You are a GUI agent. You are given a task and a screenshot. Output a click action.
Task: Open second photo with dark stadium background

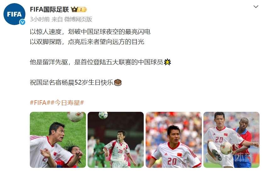pyautogui.click(x=115, y=140)
